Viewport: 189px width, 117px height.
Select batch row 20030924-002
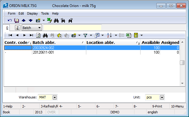(x=92, y=48)
